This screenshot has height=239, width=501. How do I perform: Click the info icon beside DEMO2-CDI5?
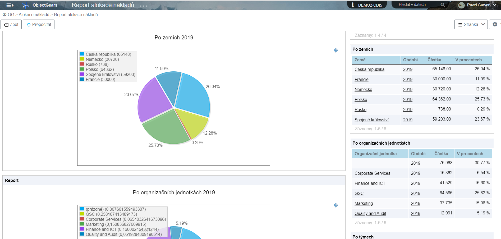pyautogui.click(x=353, y=5)
